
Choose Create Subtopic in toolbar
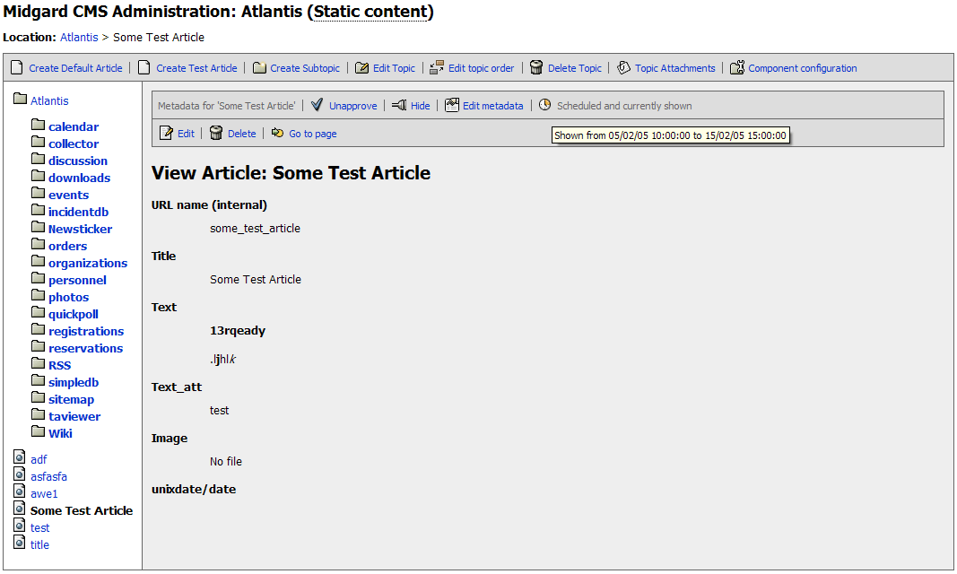coord(305,68)
